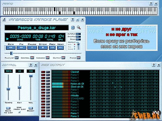Open help in the Piano window
The width and height of the screenshot is (162, 121).
[151, 3]
